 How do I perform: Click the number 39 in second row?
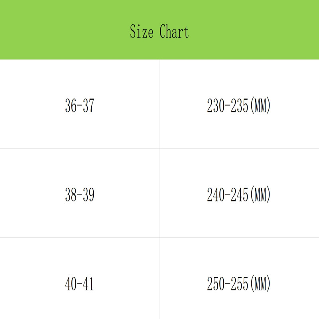(89, 195)
